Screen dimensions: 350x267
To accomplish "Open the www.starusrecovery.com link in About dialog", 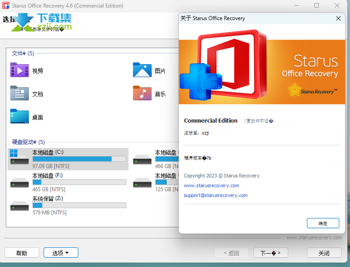I will [211, 185].
